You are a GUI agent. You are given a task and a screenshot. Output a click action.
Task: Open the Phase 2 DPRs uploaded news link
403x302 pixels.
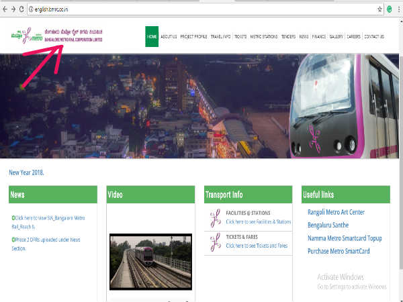(46, 244)
